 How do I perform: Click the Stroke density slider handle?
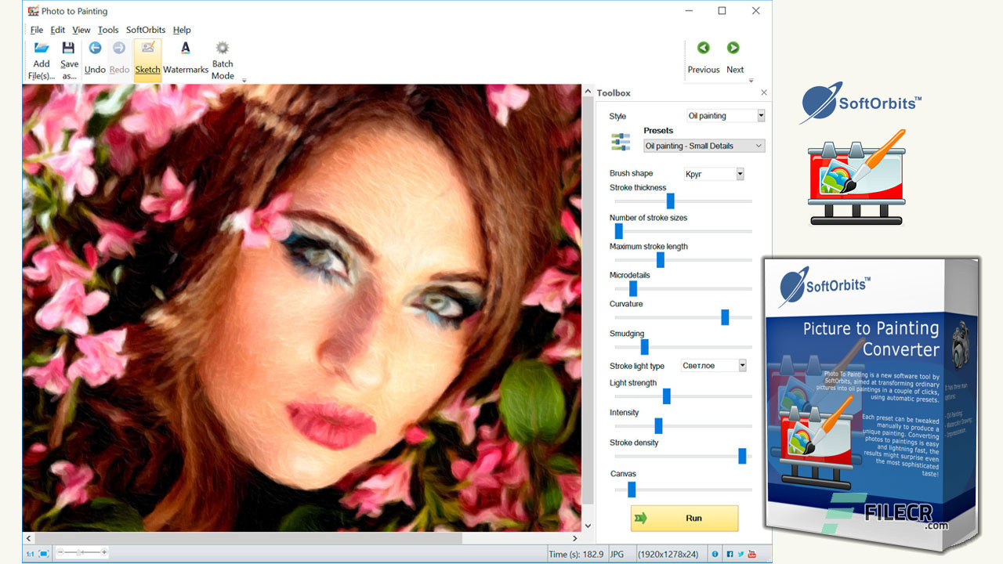coord(742,456)
